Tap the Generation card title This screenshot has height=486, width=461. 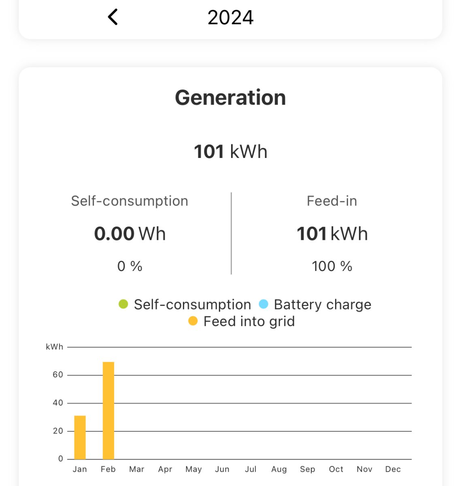230,98
